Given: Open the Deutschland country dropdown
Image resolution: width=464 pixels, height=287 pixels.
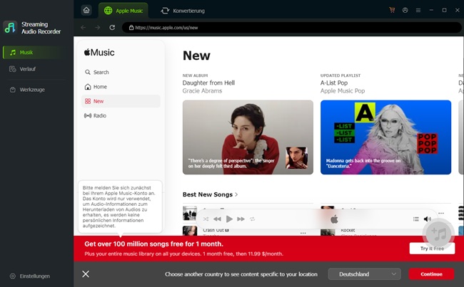Looking at the screenshot, I should coord(364,274).
